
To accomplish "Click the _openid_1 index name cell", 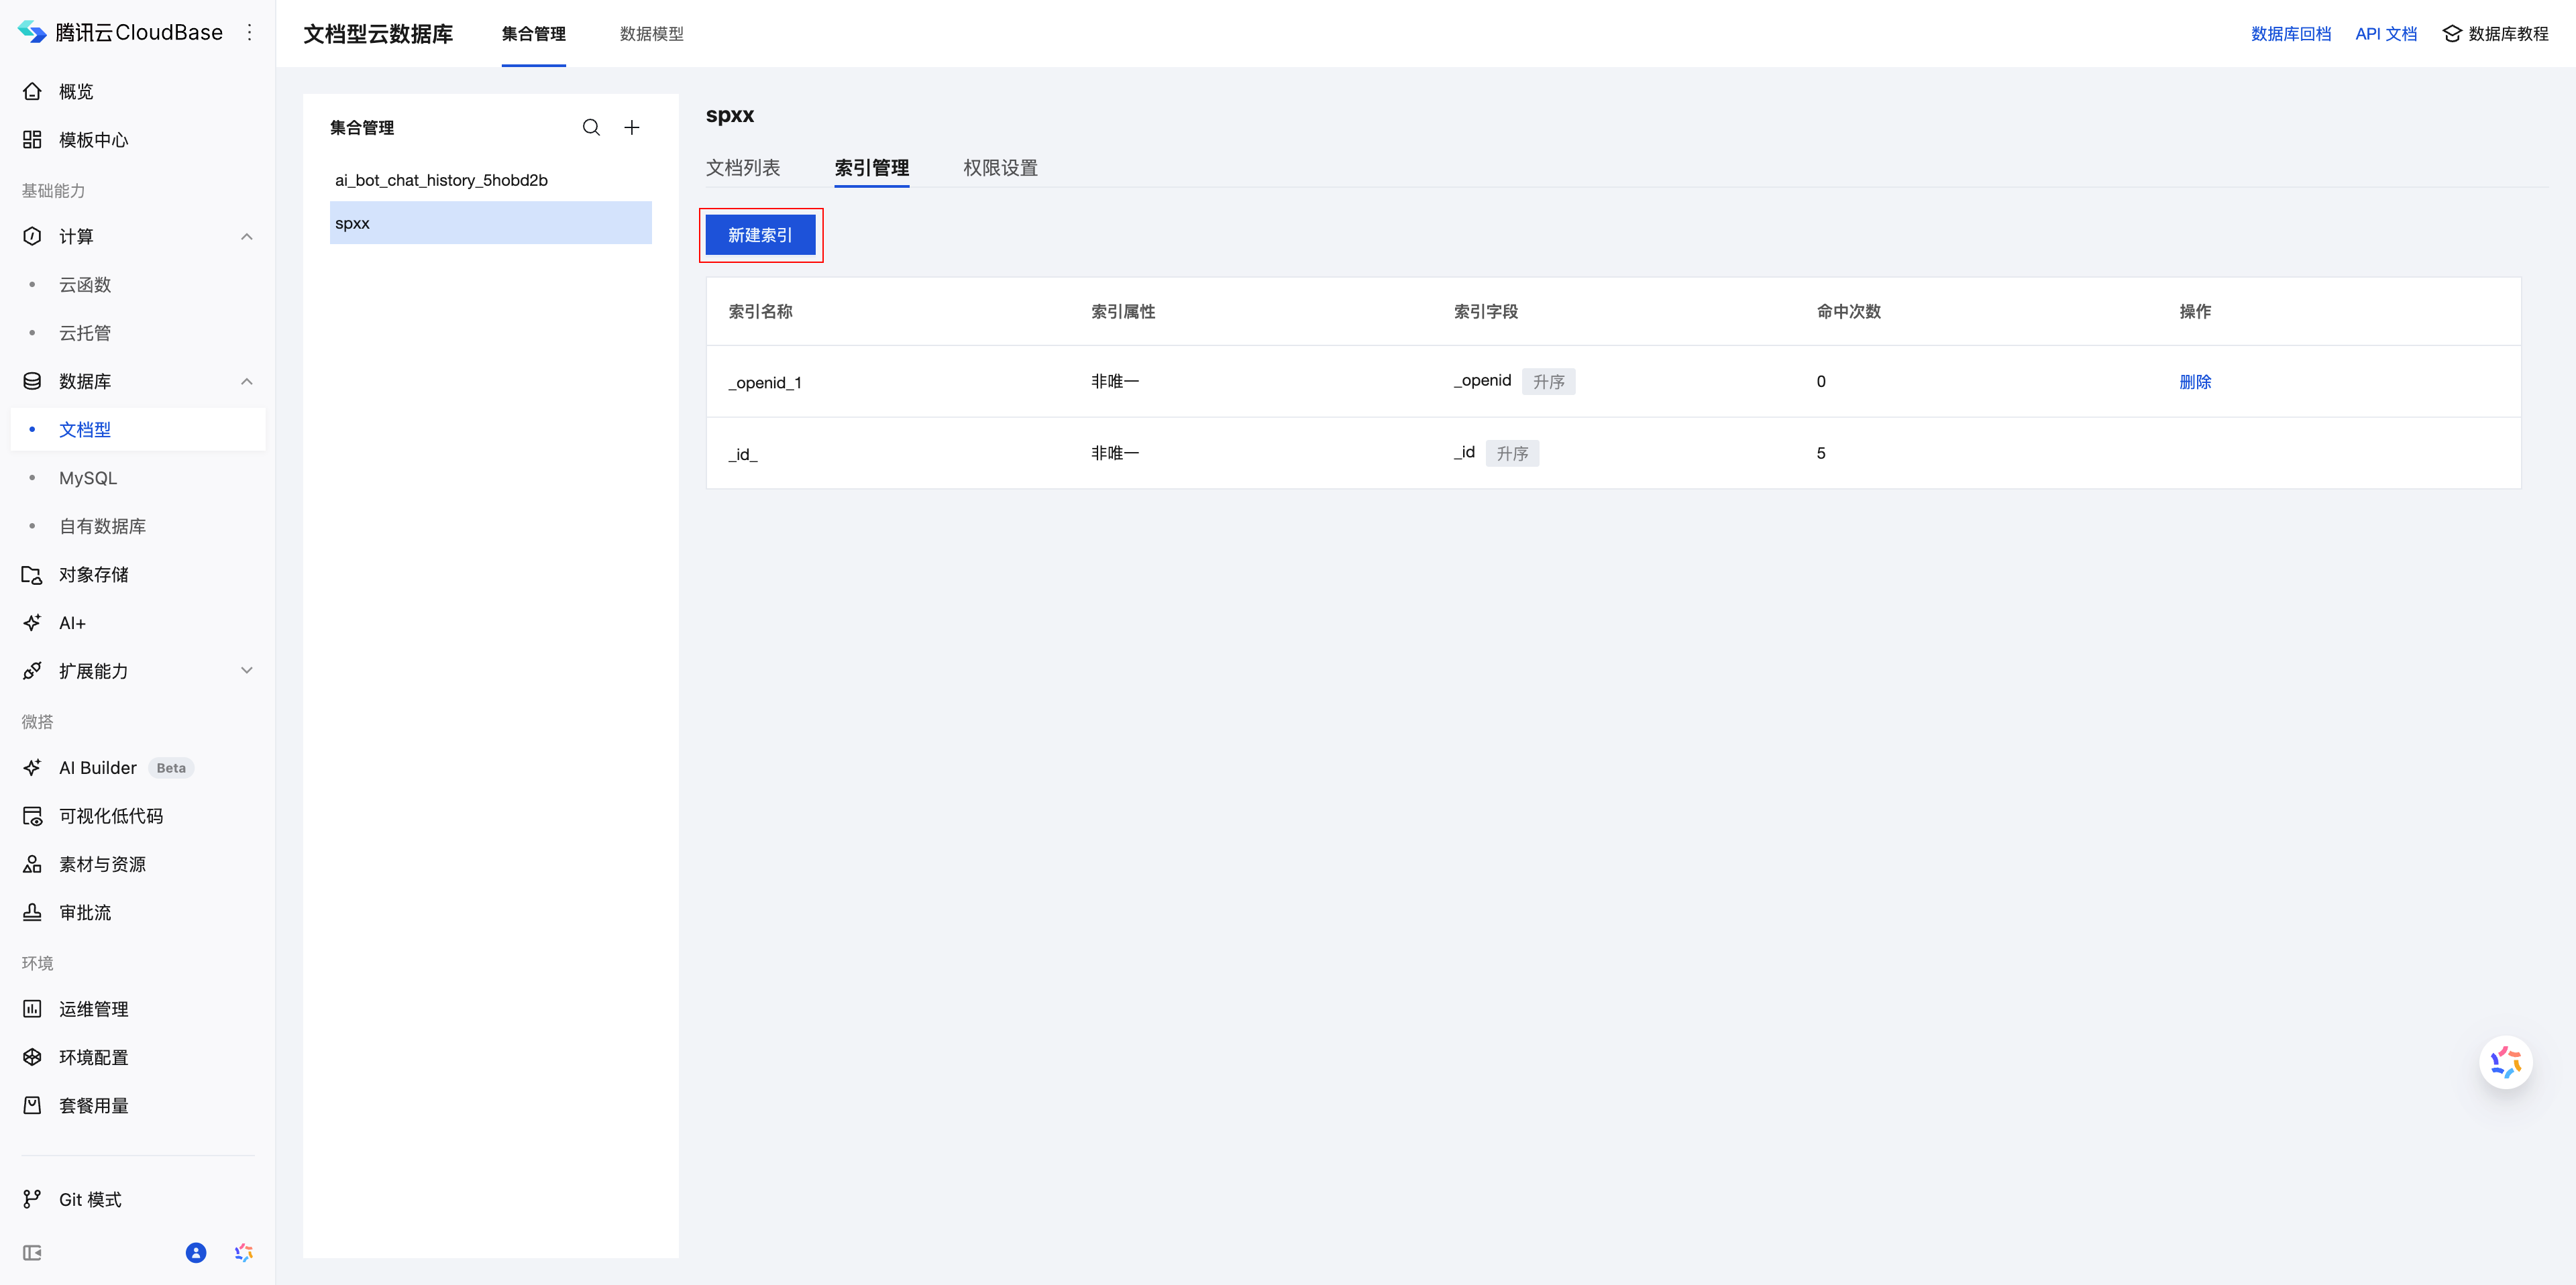I will [765, 382].
